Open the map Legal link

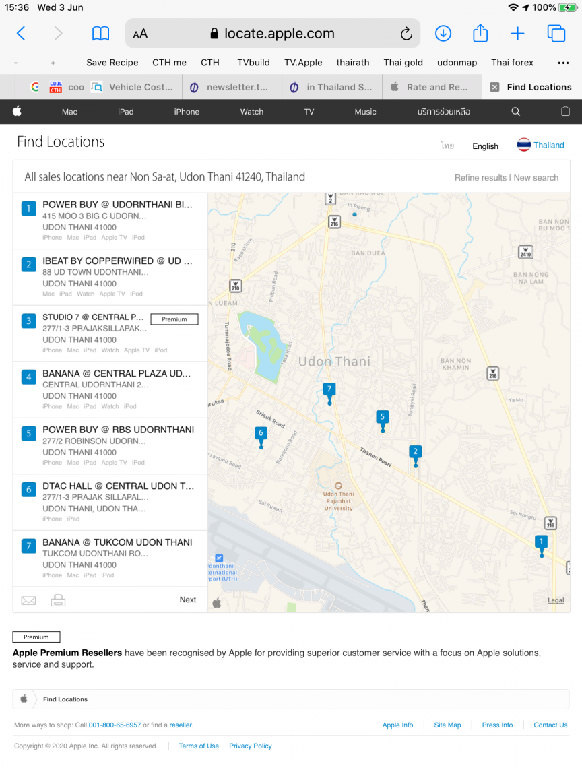coord(556,600)
